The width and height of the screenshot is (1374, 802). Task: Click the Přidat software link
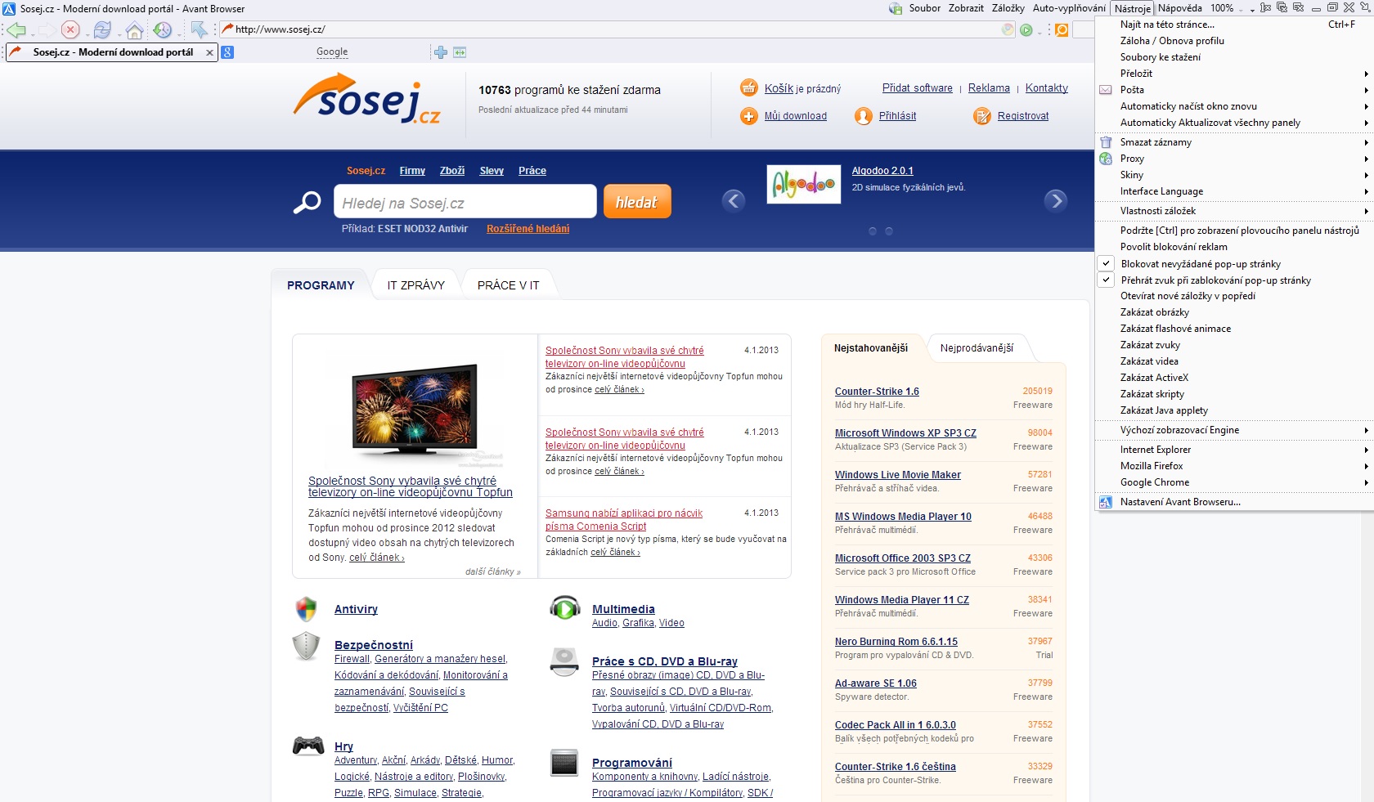click(918, 88)
